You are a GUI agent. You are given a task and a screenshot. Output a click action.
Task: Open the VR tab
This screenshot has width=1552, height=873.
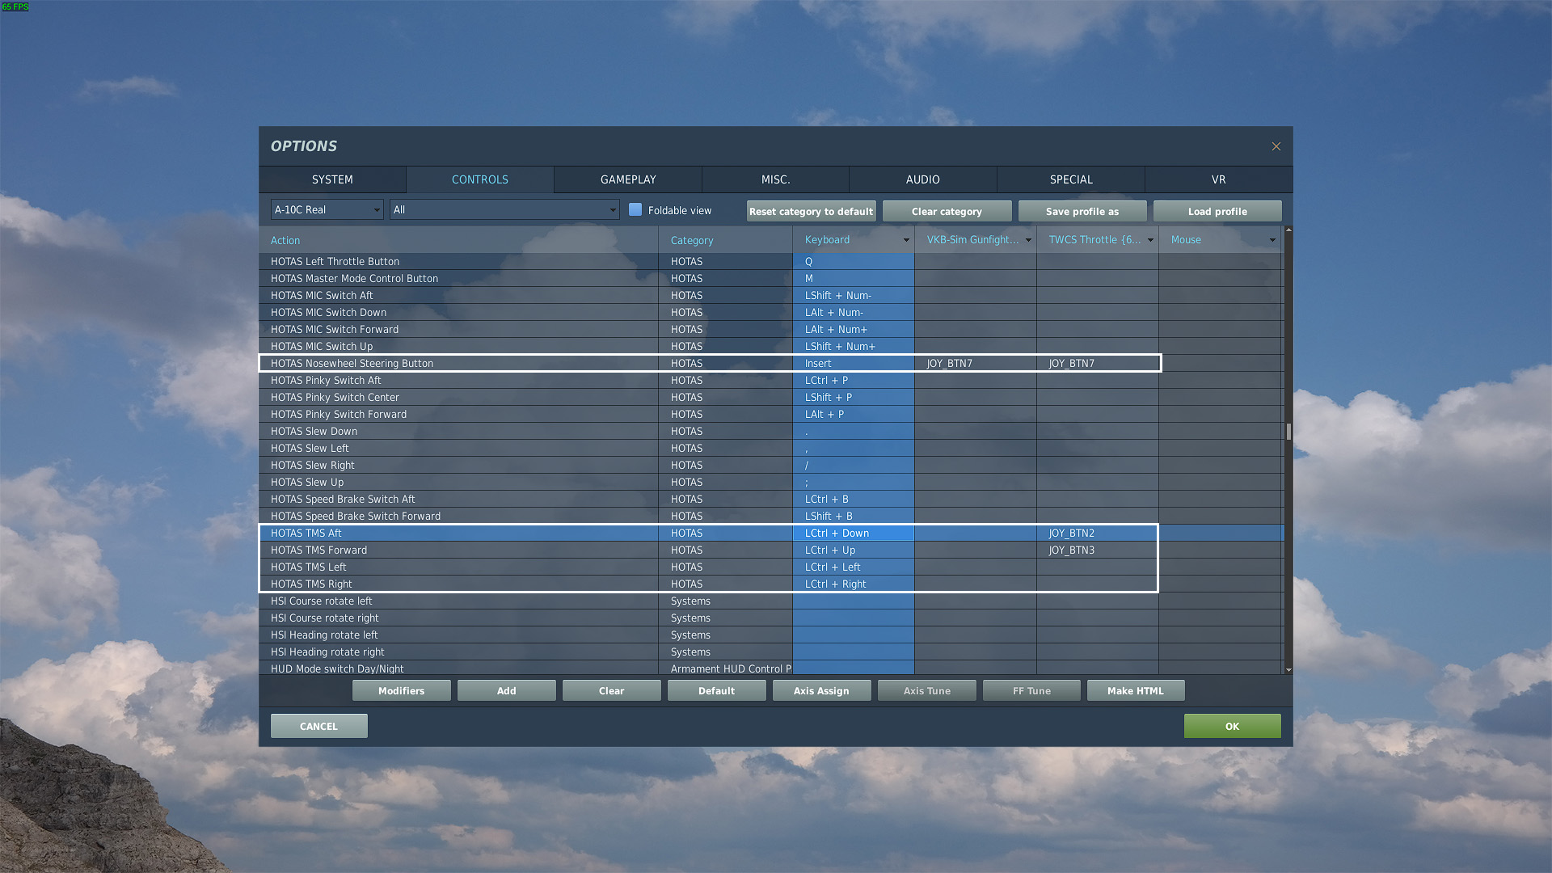[x=1218, y=179]
